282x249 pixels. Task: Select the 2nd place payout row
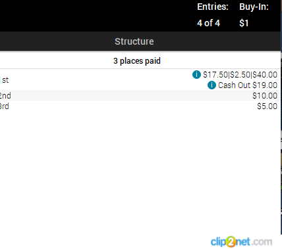click(140, 95)
